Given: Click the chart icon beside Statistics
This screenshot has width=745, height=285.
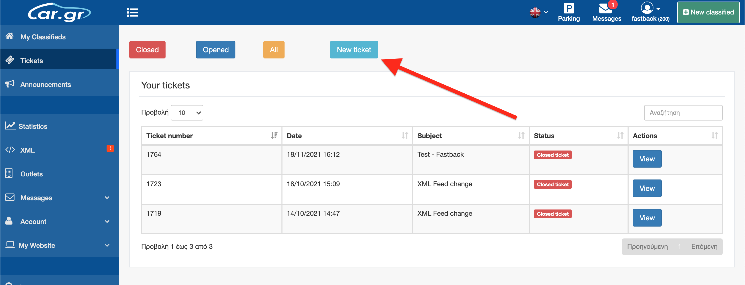Looking at the screenshot, I should (x=10, y=126).
